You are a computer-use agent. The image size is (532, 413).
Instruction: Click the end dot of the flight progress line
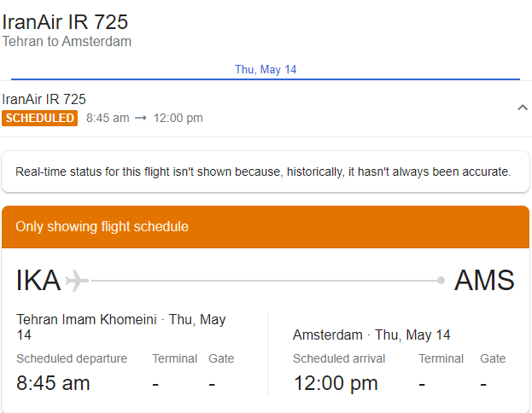441,280
